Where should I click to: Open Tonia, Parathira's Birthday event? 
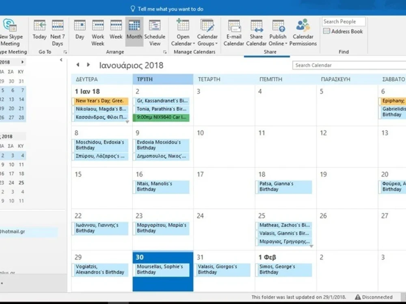(161, 109)
